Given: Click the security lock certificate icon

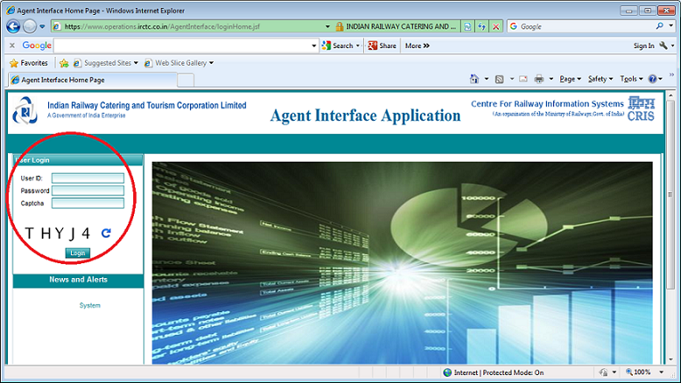Looking at the screenshot, I should click(340, 26).
